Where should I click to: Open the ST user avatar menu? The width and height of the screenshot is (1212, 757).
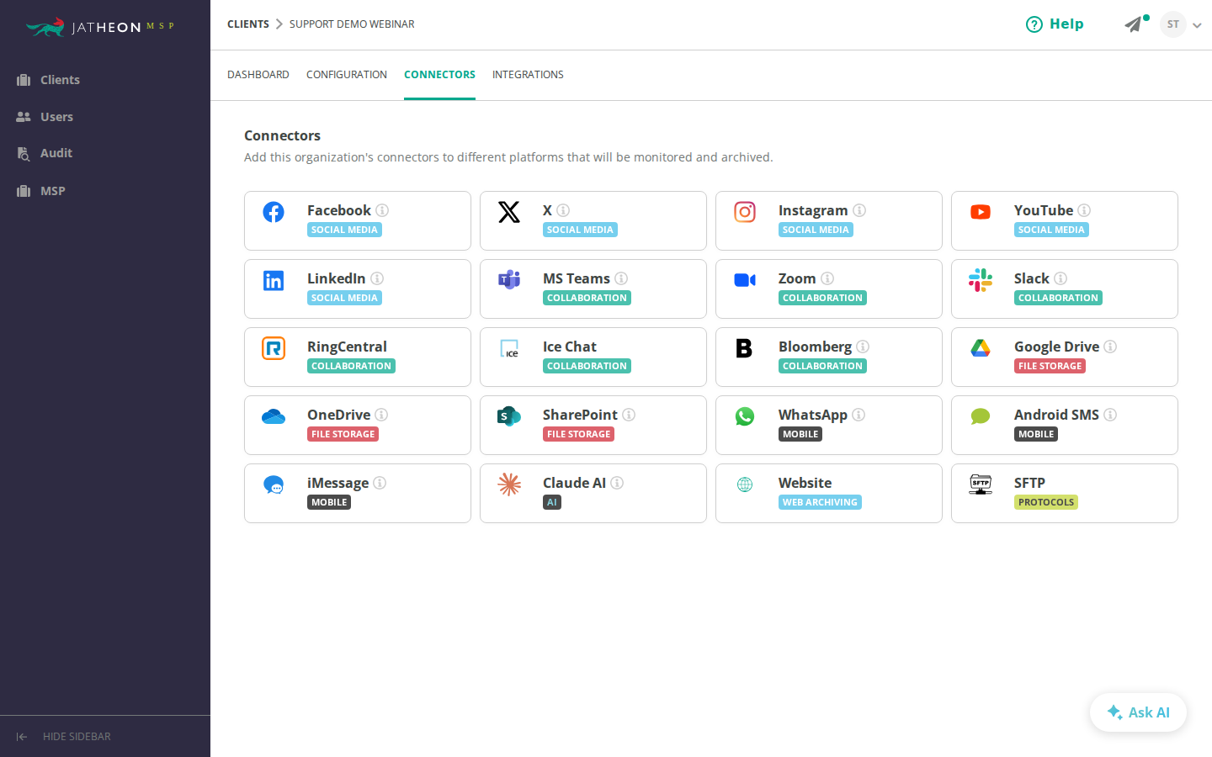click(x=1173, y=24)
